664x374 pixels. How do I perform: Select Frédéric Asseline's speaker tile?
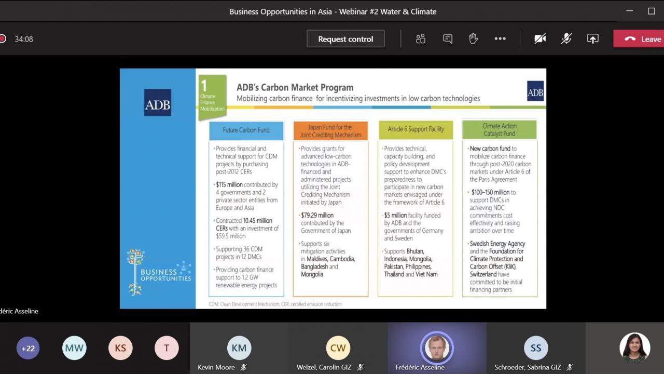point(437,348)
